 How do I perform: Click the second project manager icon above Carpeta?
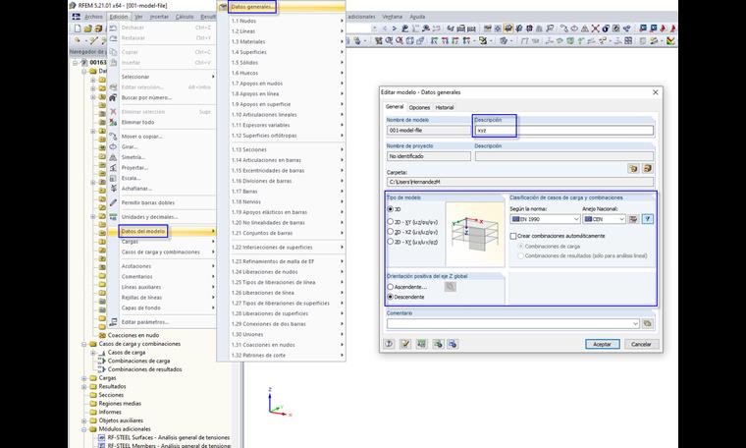click(647, 169)
